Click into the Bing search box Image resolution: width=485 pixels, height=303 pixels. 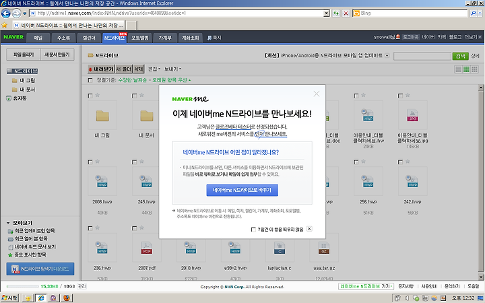pyautogui.click(x=414, y=13)
